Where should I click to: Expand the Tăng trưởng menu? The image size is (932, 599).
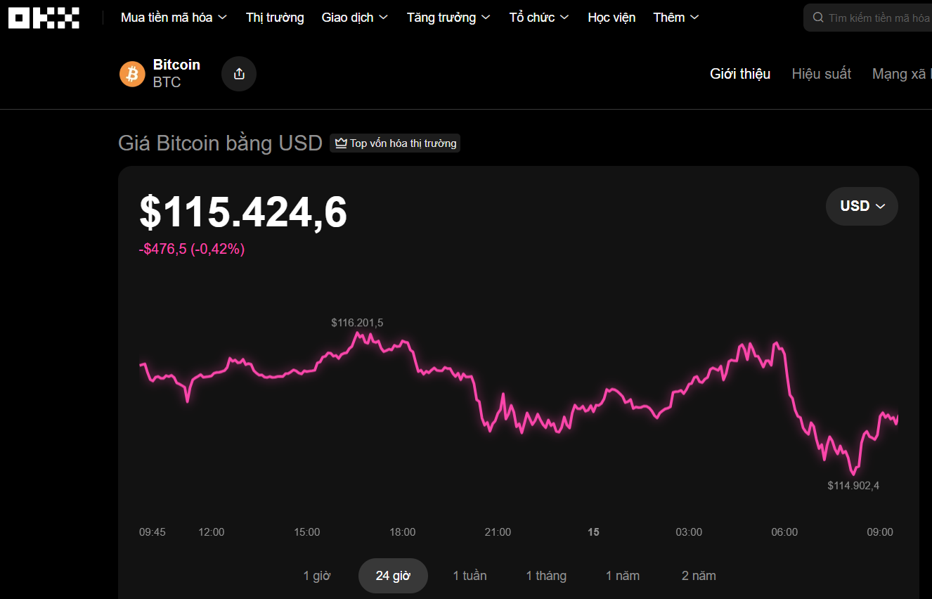448,18
